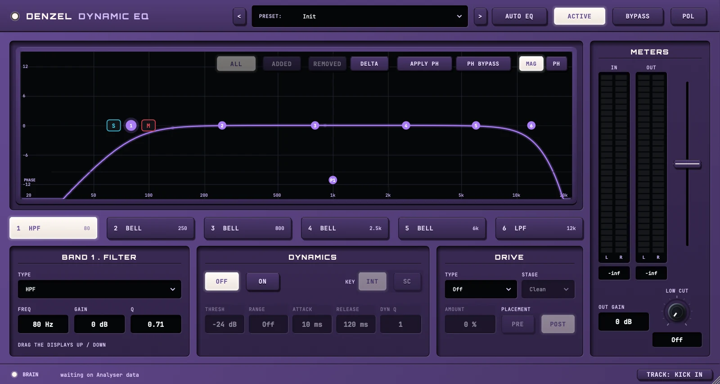Set drive placement to PRE
Screen dimensions: 720x384
pyautogui.click(x=517, y=324)
